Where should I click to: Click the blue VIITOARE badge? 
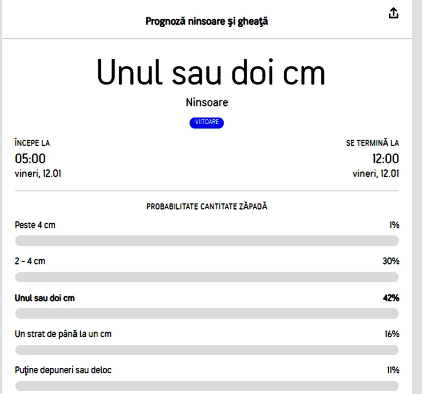[207, 122]
